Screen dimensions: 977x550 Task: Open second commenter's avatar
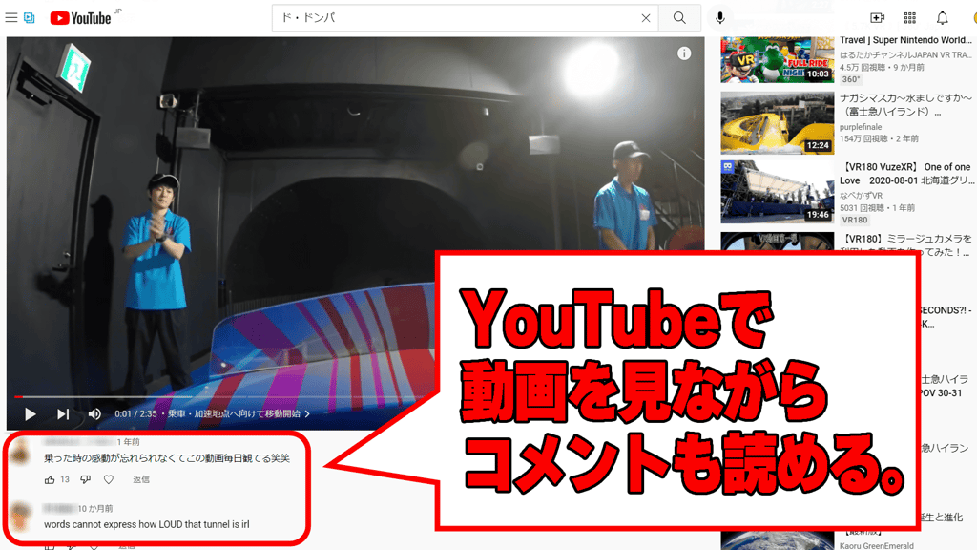point(21,517)
